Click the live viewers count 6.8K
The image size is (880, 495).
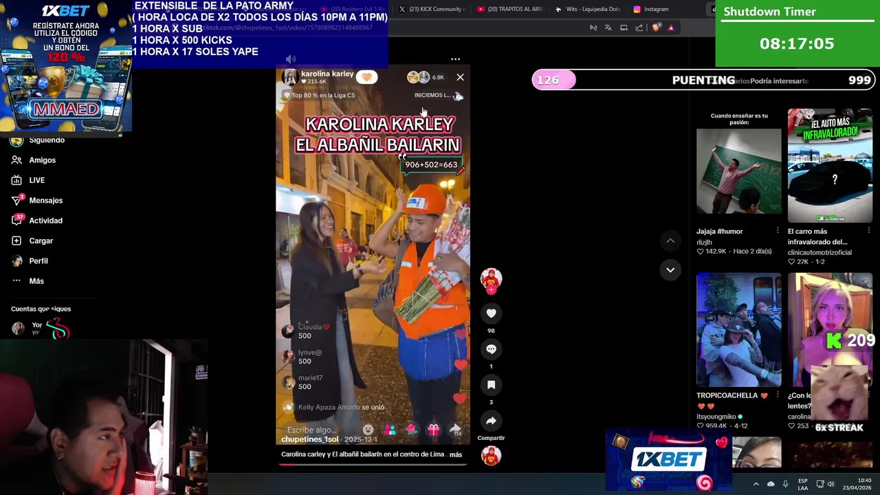(438, 77)
